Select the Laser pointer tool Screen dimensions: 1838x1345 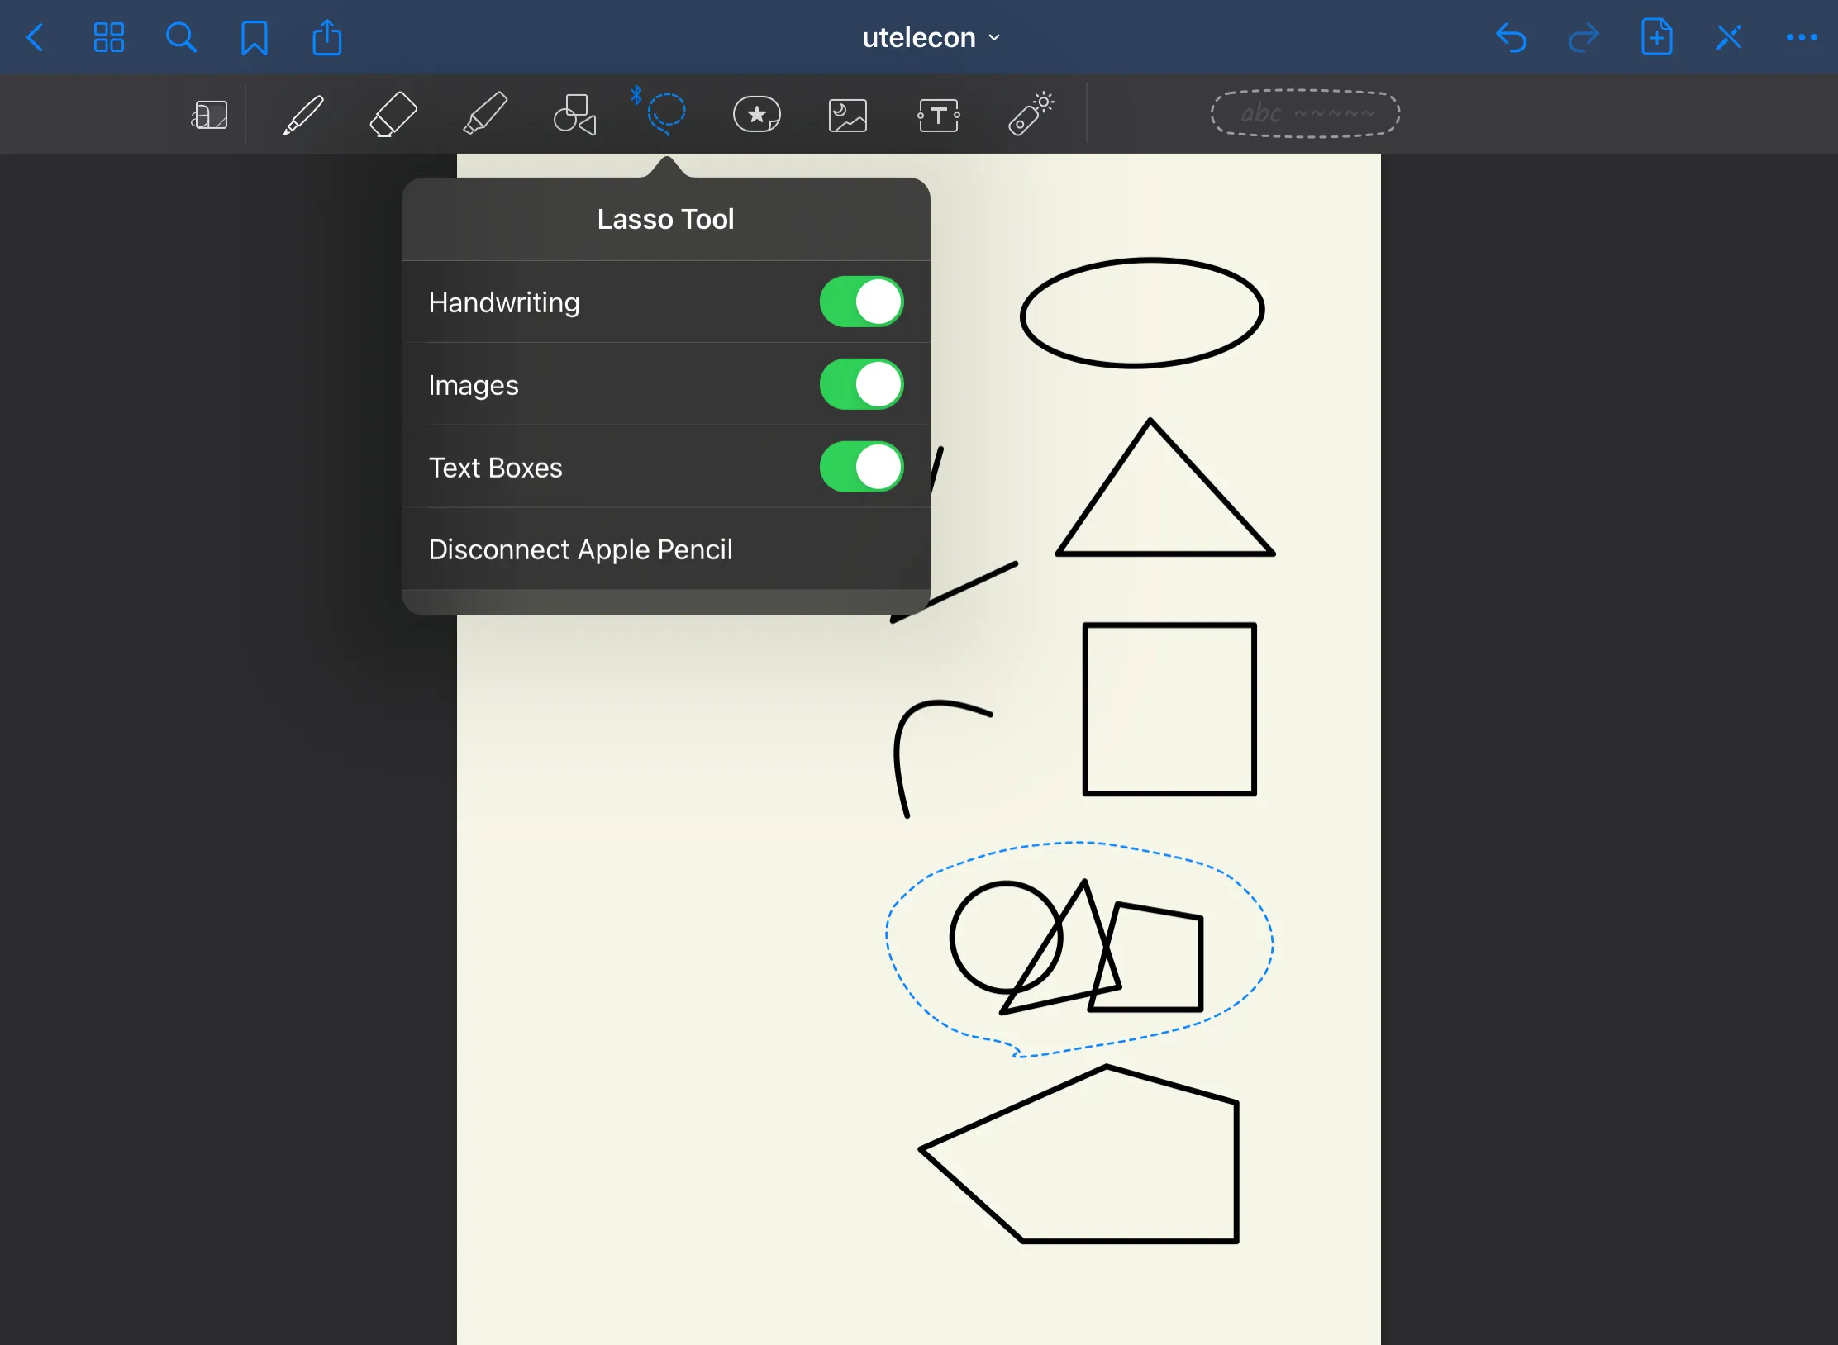point(1030,115)
